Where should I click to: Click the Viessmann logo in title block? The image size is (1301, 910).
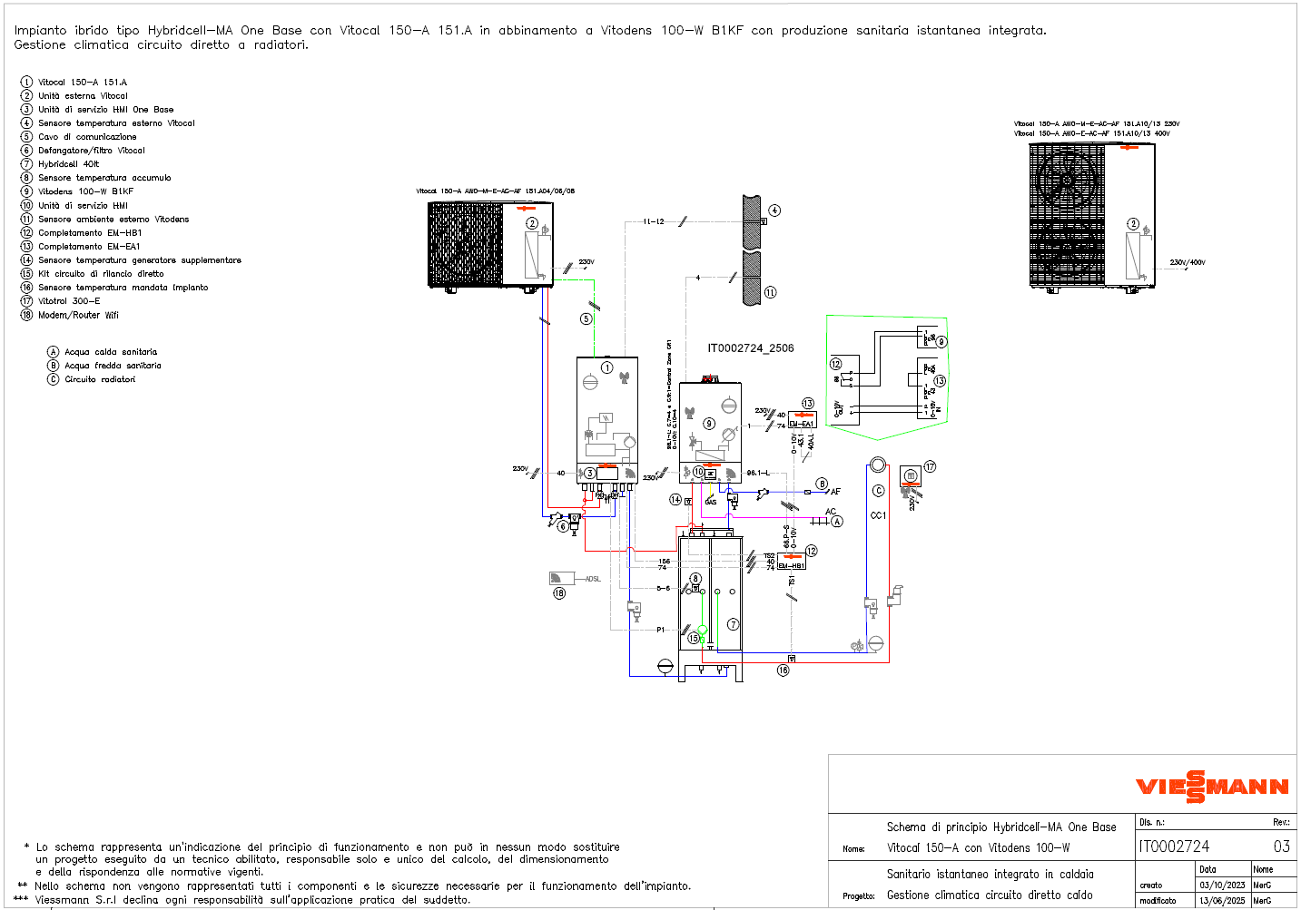point(1212,787)
